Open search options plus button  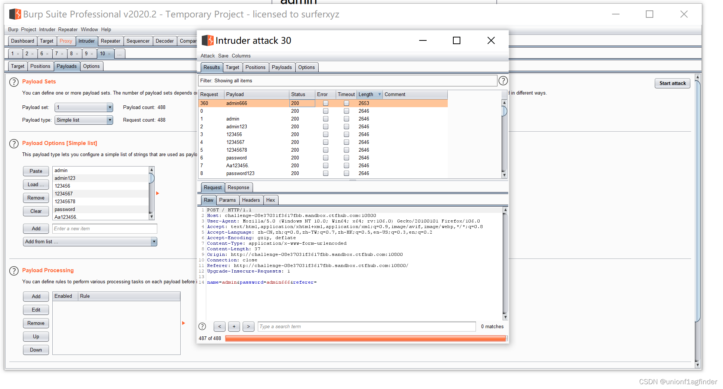coord(234,327)
